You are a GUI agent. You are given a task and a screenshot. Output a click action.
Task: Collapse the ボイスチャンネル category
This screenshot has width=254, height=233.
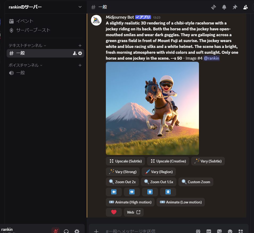click(26, 65)
